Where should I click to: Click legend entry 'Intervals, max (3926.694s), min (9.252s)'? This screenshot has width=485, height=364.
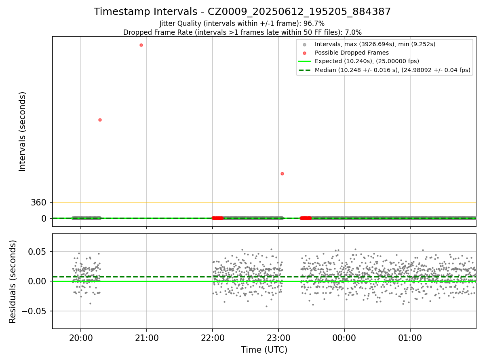(x=375, y=44)
